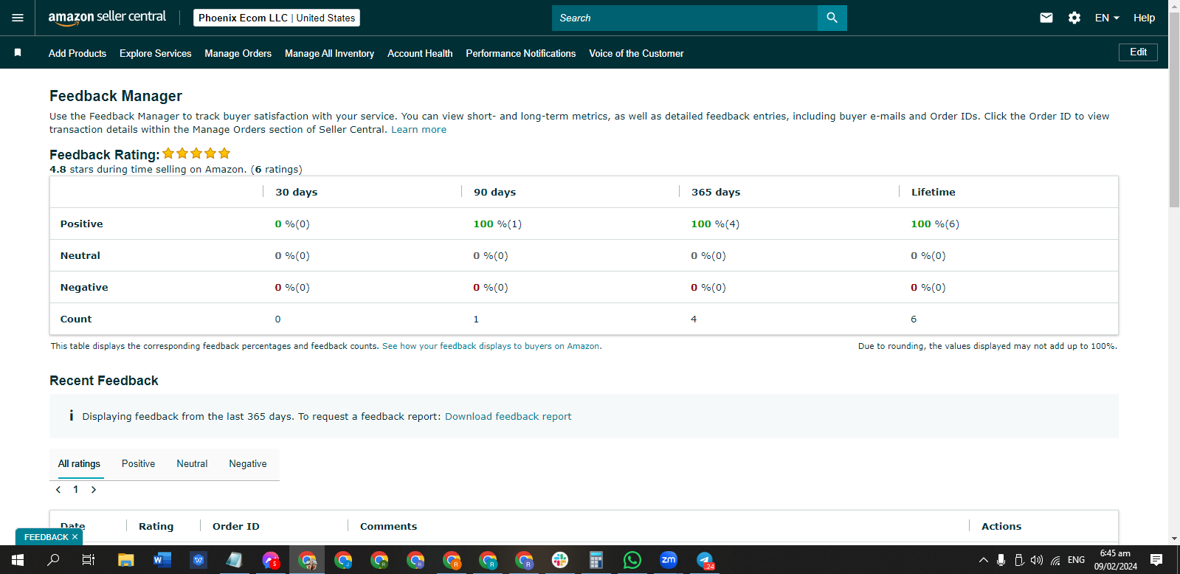Go to previous feedback page arrow
Image resolution: width=1180 pixels, height=574 pixels.
[x=58, y=489]
